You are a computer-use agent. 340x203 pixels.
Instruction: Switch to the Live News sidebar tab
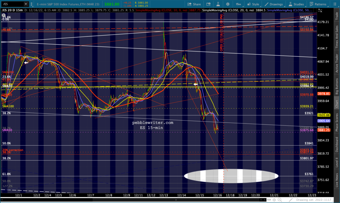pyautogui.click(x=337, y=180)
